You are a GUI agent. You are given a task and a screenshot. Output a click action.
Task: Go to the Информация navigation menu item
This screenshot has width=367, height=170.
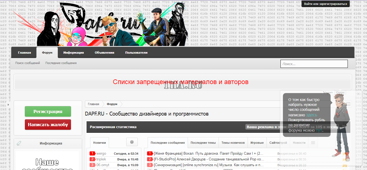coord(73,53)
